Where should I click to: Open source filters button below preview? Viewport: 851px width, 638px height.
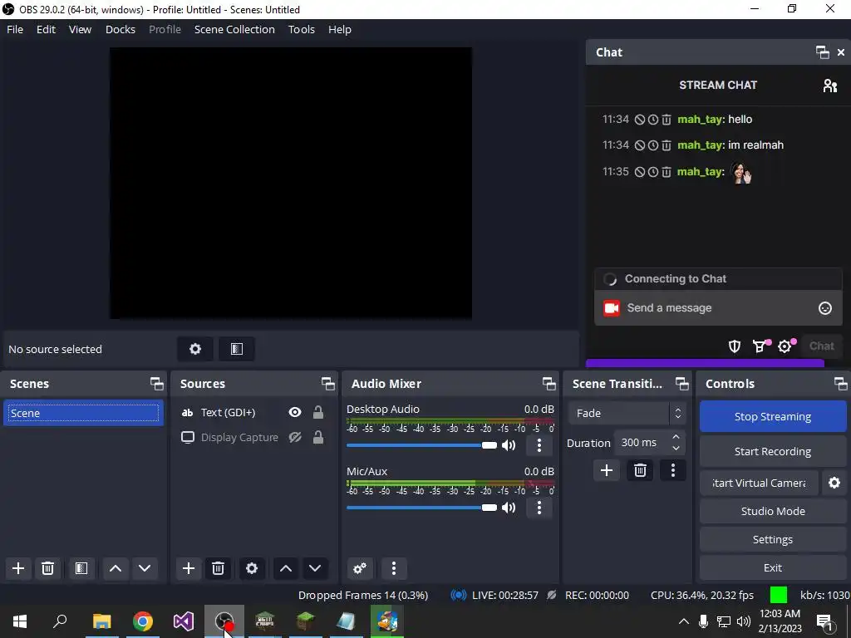237,349
